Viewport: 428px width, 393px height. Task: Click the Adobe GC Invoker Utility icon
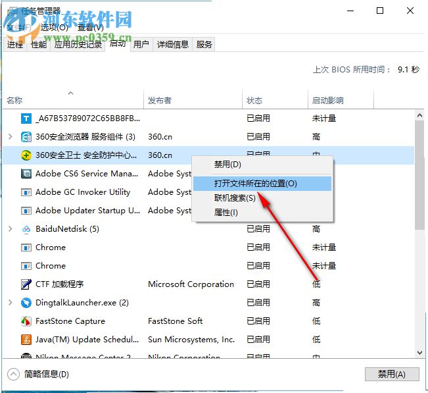26,192
